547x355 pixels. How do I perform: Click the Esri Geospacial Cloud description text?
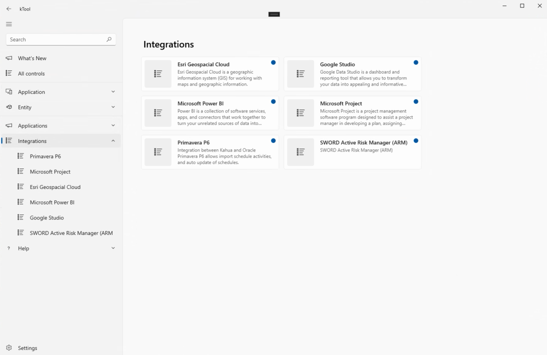point(219,78)
